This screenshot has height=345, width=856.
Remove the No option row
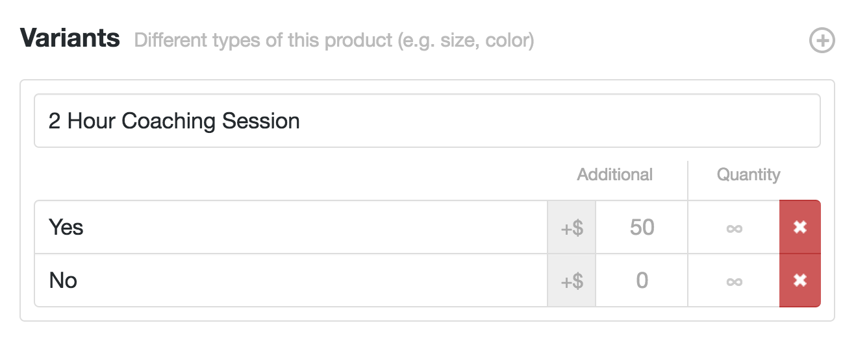[799, 280]
